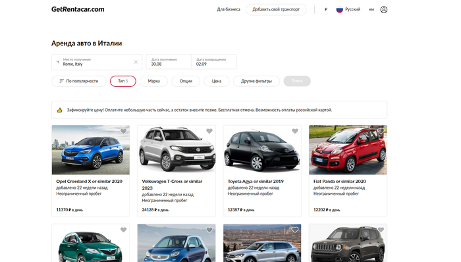Open the Опции filter dropdown
The height and width of the screenshot is (262, 461).
coord(186,81)
